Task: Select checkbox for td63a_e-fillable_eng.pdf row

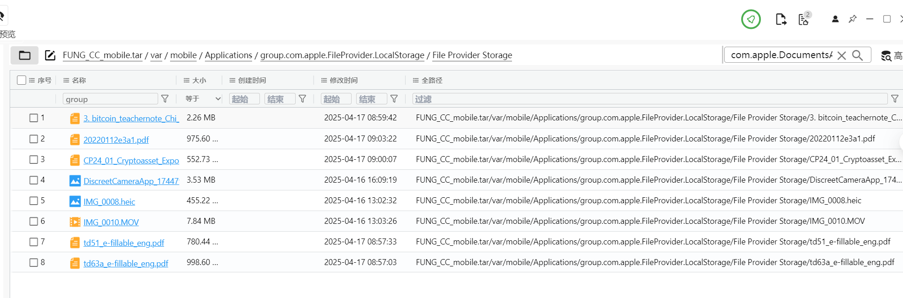Action: 33,262
